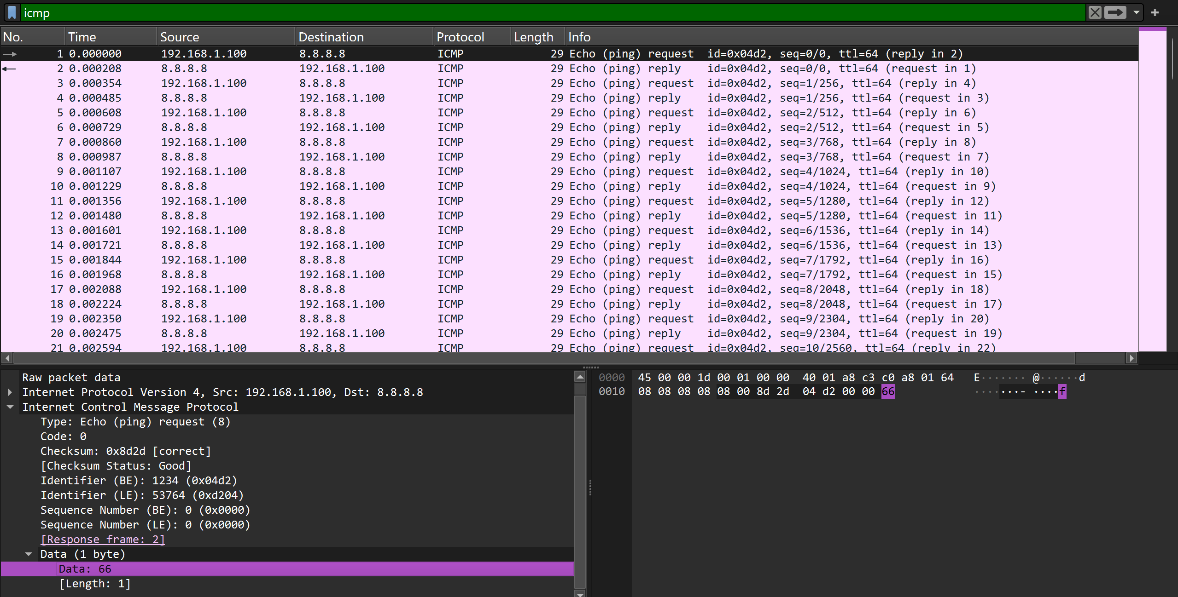This screenshot has height=597, width=1178.
Task: Click the icmp filter input field
Action: click(x=553, y=12)
